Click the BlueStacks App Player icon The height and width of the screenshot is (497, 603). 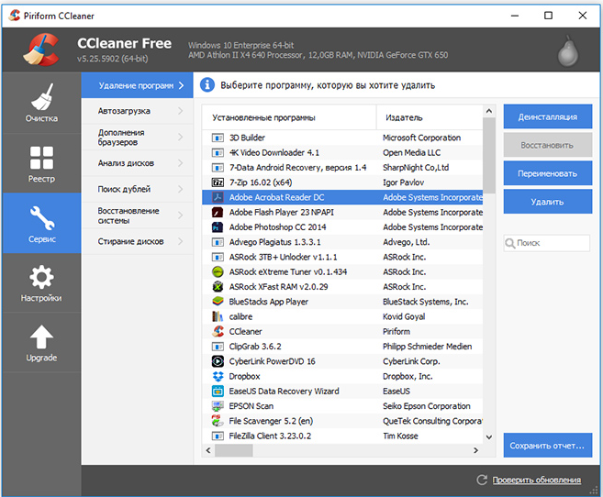[x=218, y=302]
